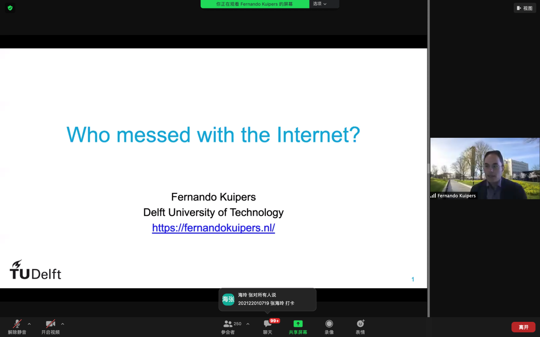This screenshot has height=337, width=540.
Task: Open the reactions menu (表情)
Action: [360, 326]
